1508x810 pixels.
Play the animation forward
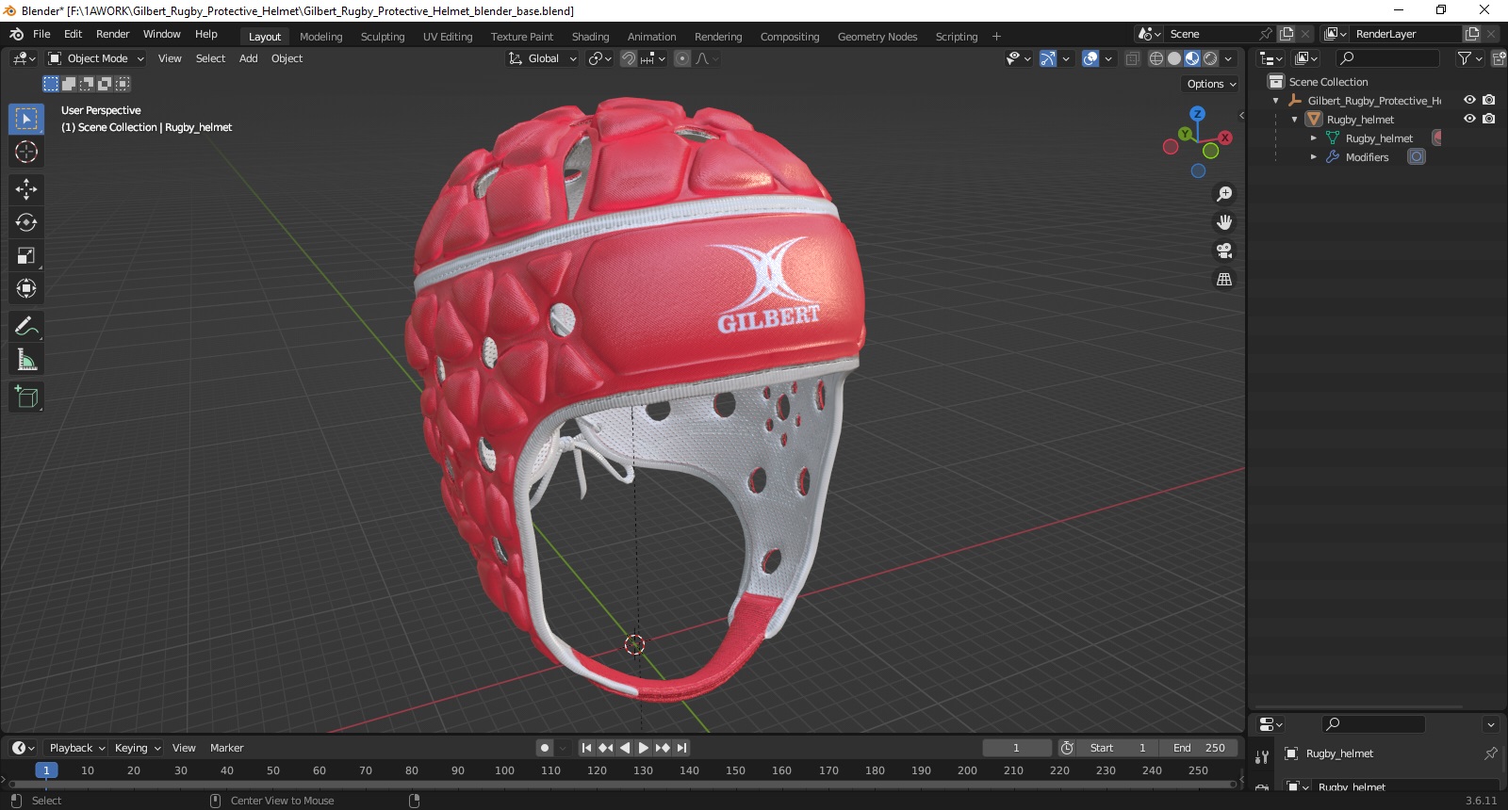[644, 748]
